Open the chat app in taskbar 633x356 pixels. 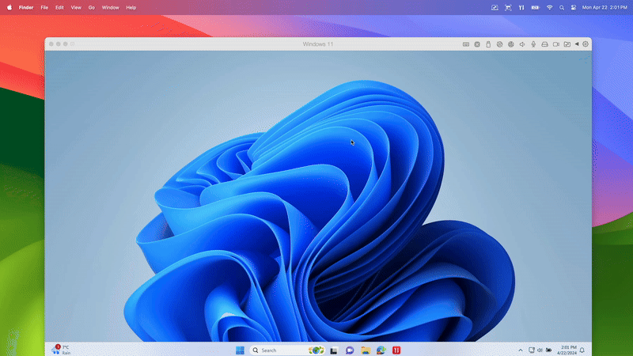click(350, 350)
